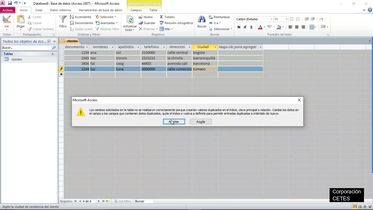Image resolution: width=373 pixels, height=210 pixels.
Task: Click Aceptar in the error dialog
Action: [174, 122]
